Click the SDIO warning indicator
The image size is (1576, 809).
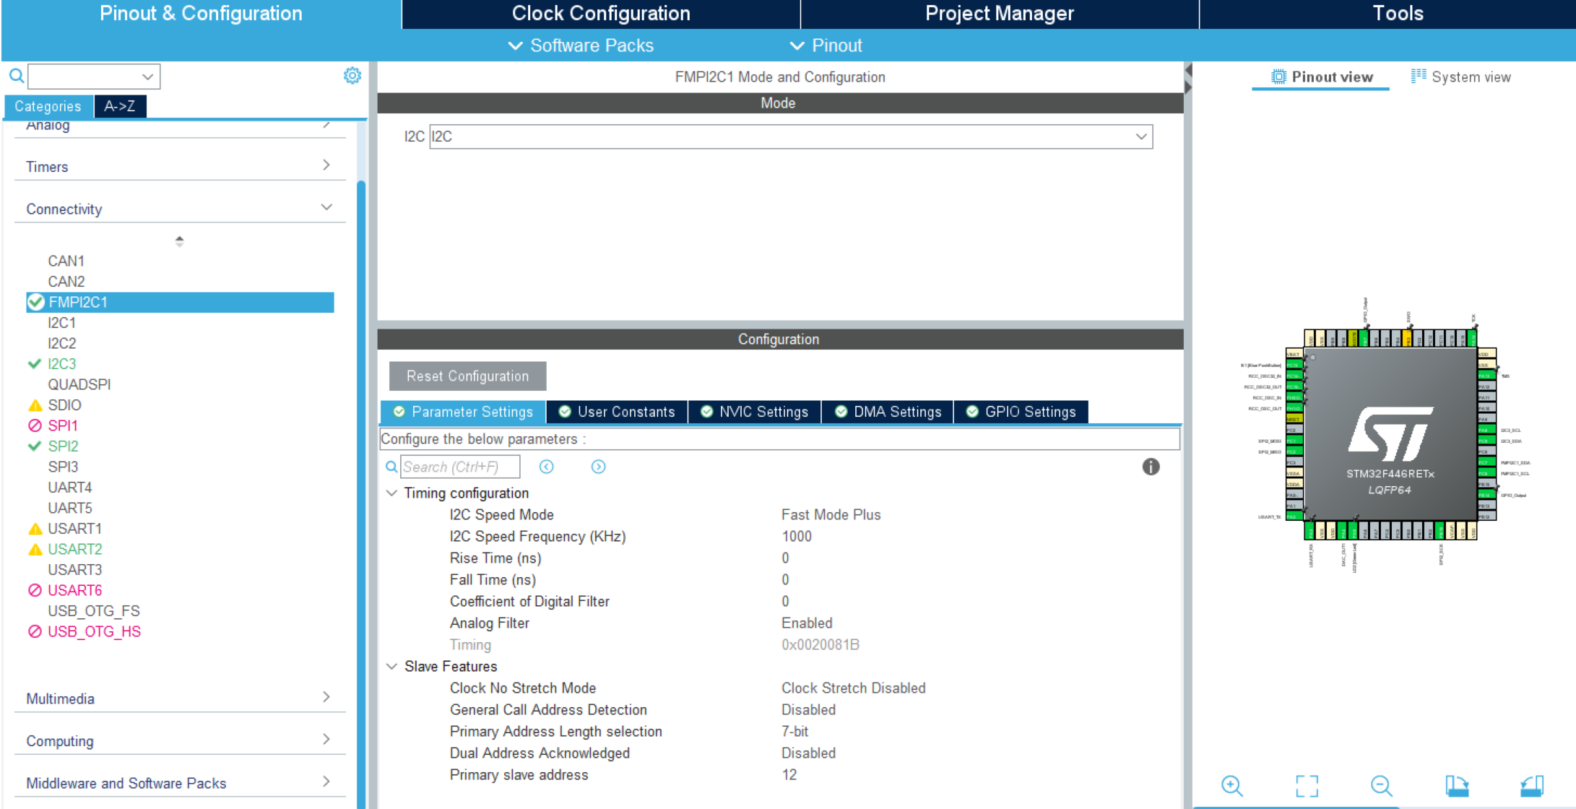point(34,404)
